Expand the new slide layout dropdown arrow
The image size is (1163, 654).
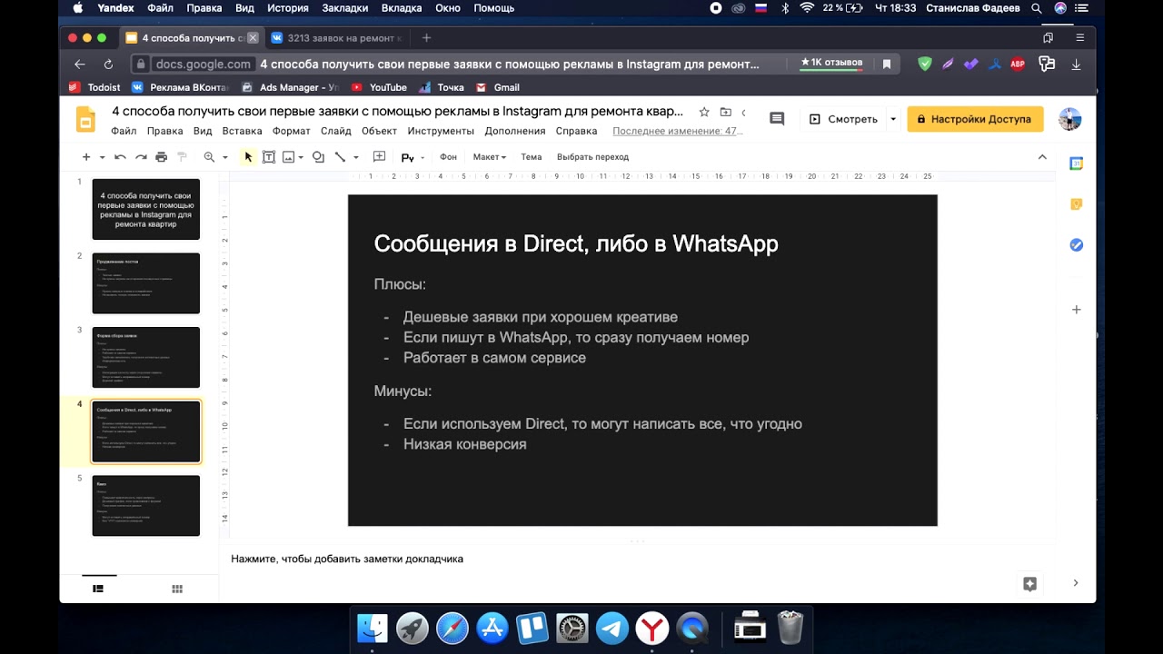pos(102,157)
